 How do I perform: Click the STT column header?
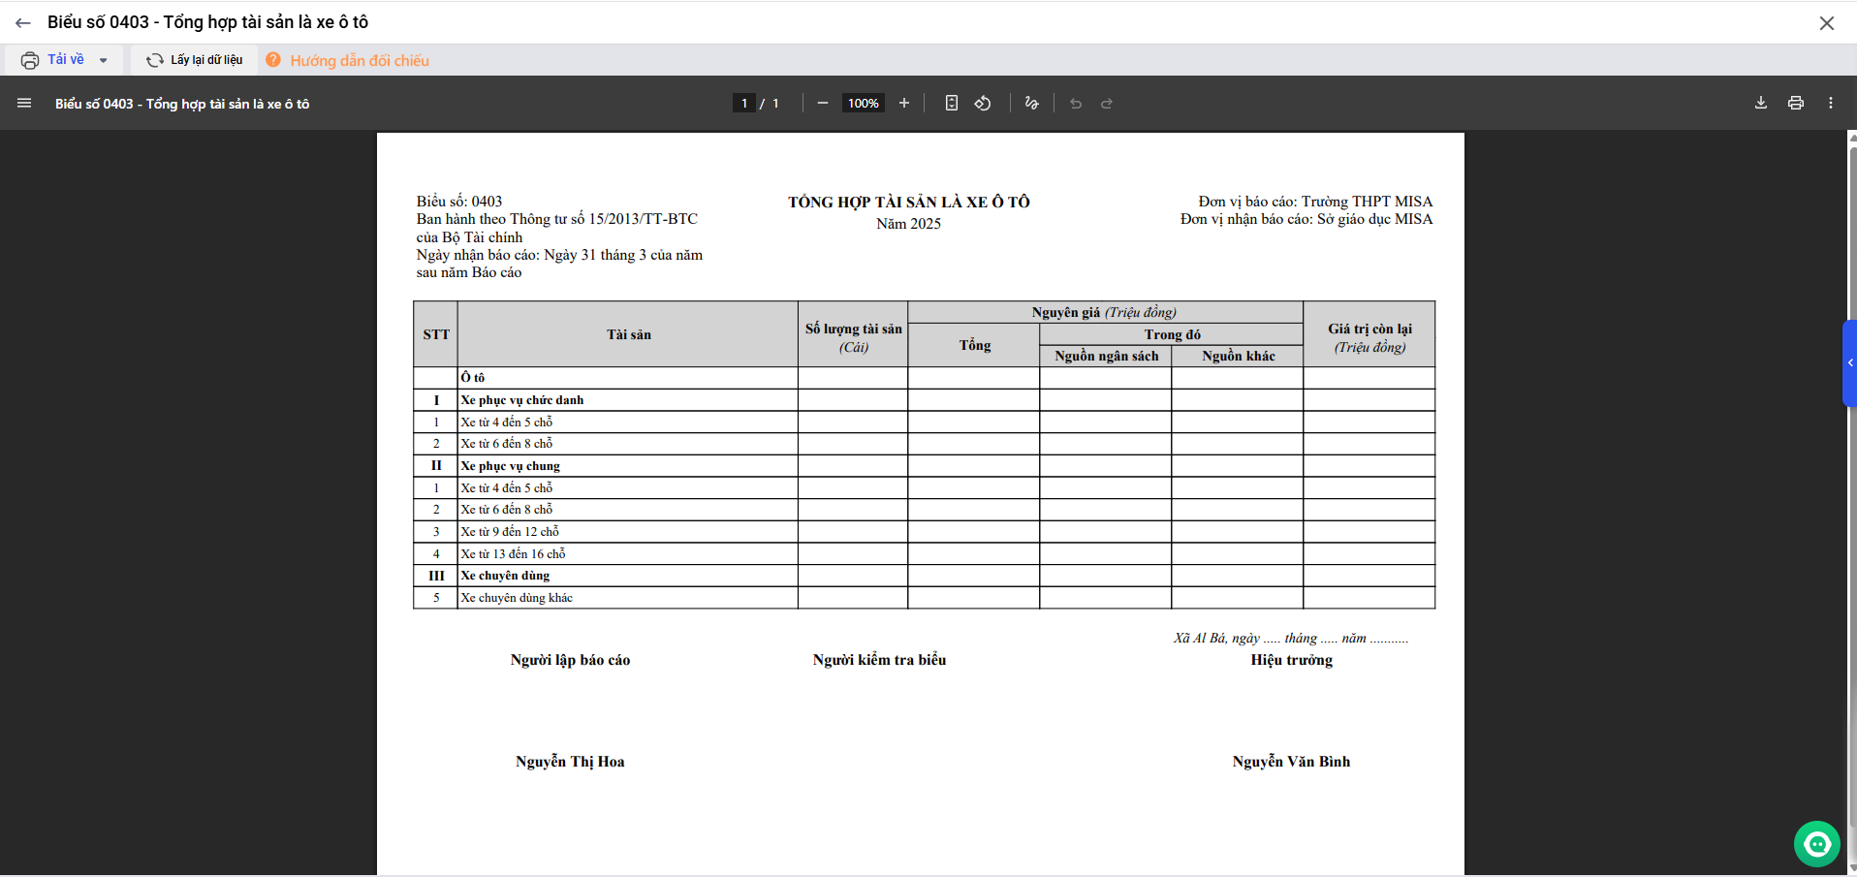point(436,334)
